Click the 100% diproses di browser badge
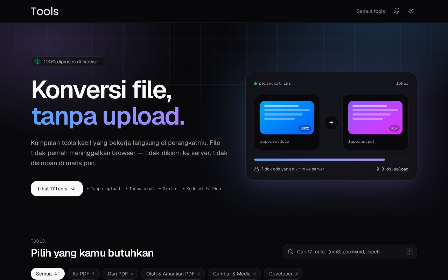 (68, 62)
